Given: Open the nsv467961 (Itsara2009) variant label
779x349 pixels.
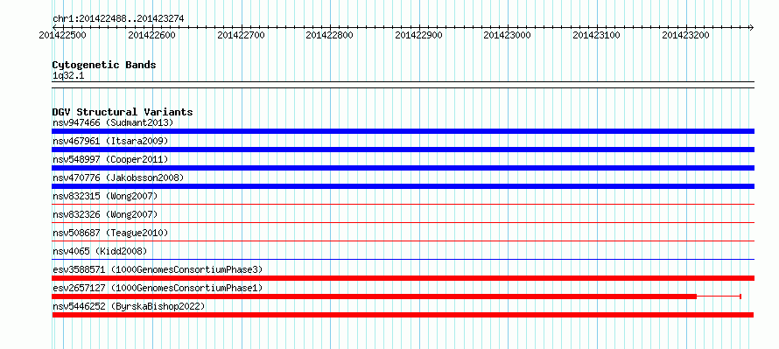Looking at the screenshot, I should coord(110,141).
